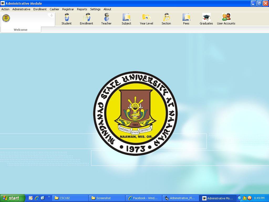The width and height of the screenshot is (269, 202).
Task: Switch to Facebook Internet Explorer taskbar window
Action: tap(144, 198)
